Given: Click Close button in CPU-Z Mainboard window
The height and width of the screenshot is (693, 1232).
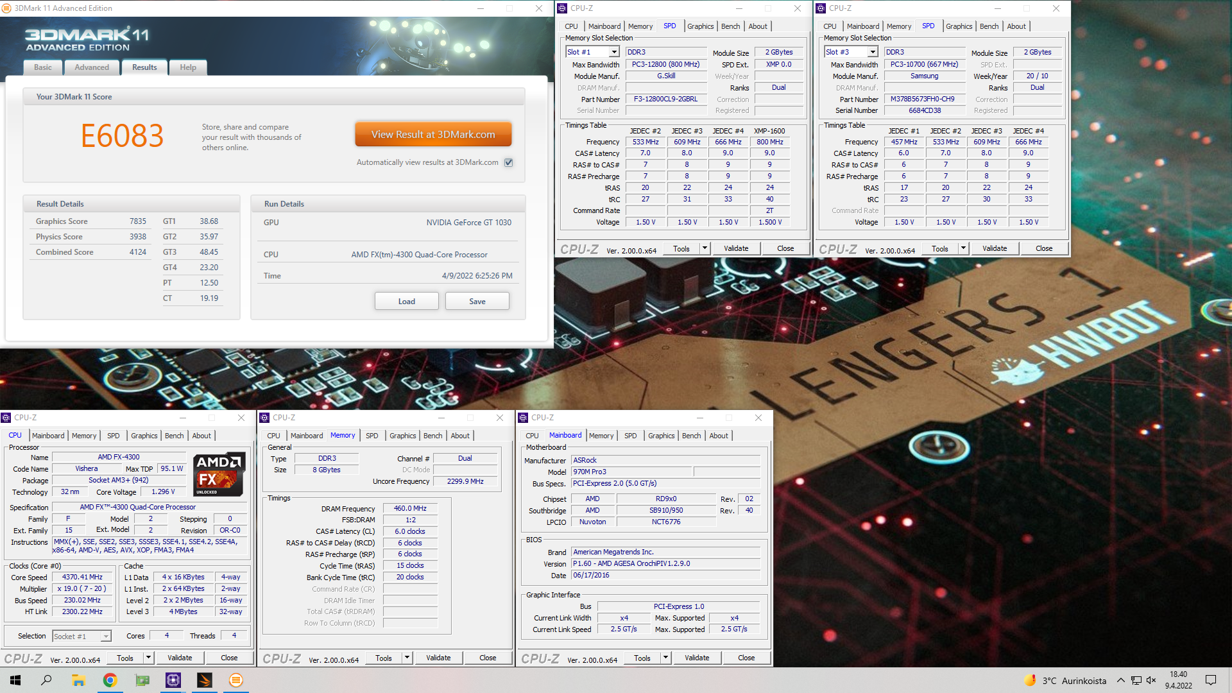Looking at the screenshot, I should (746, 658).
